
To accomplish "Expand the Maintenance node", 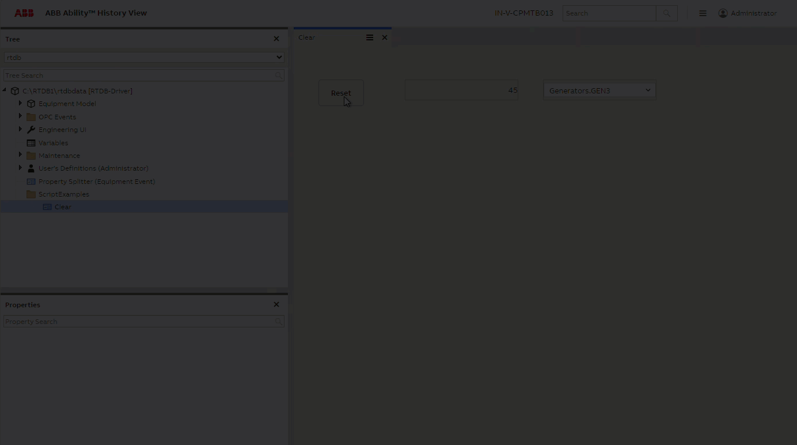I will click(20, 155).
